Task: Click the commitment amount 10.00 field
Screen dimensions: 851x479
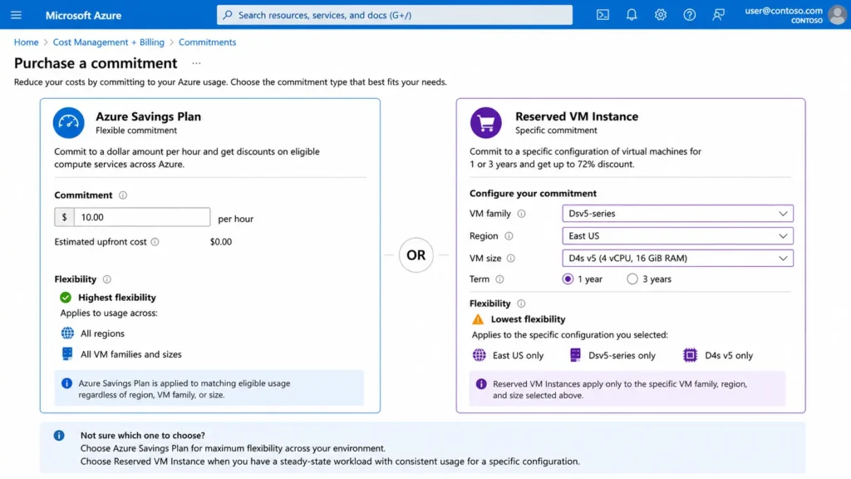Action: [141, 217]
